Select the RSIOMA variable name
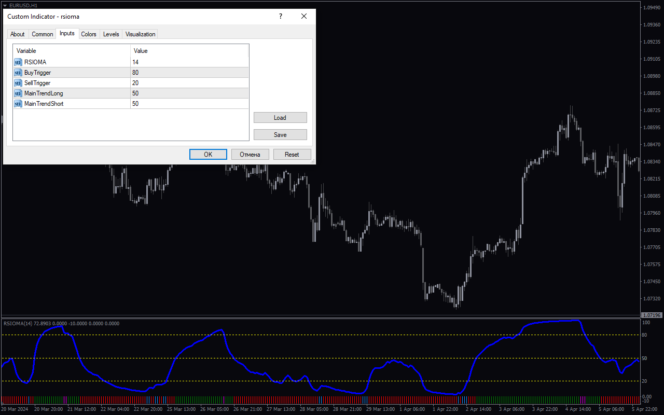The width and height of the screenshot is (664, 415). 35,62
